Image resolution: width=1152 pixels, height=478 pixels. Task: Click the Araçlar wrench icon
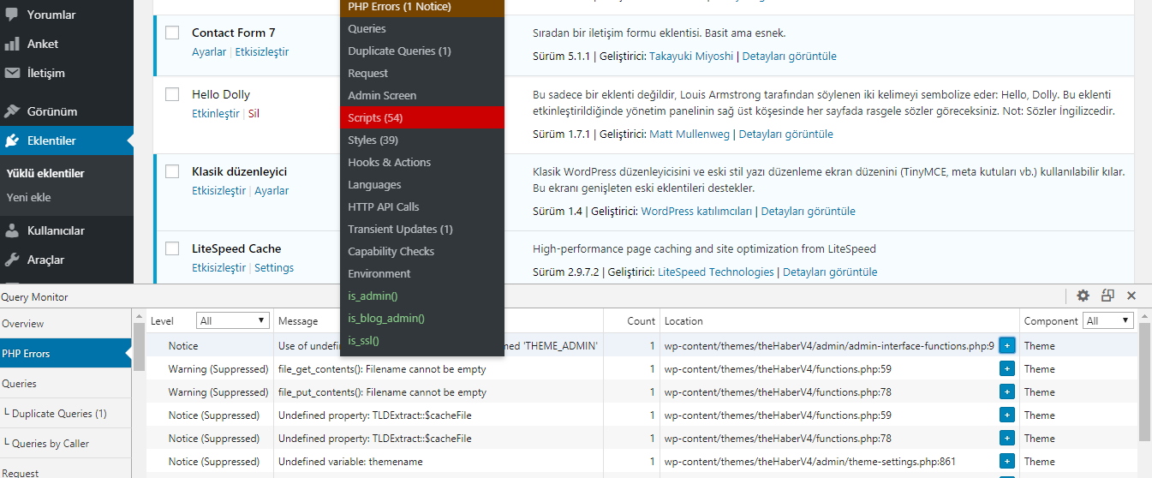12,260
